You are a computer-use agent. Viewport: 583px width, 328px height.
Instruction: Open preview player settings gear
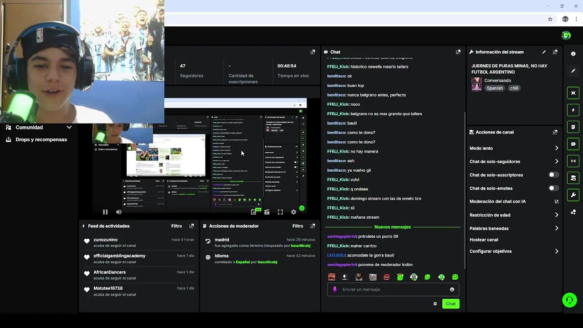click(x=293, y=212)
